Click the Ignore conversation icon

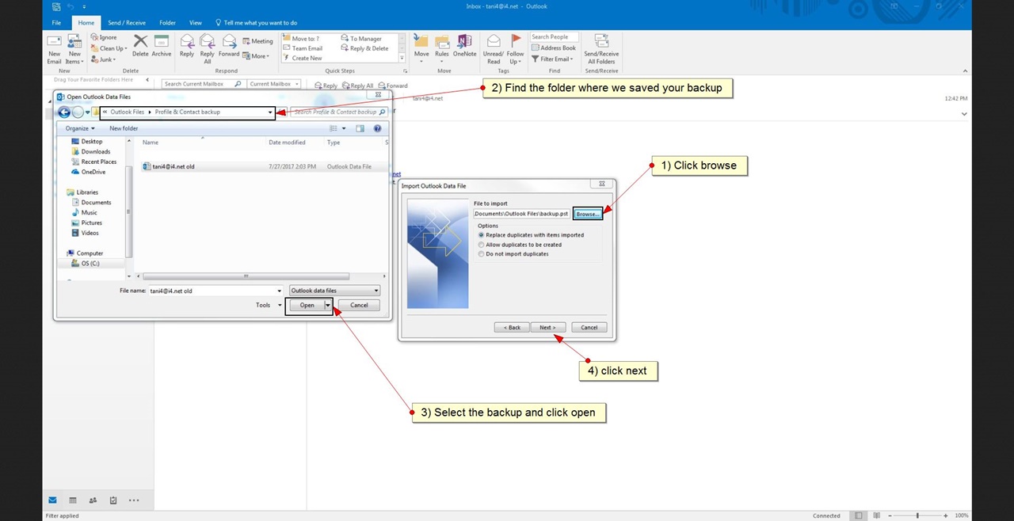coord(104,37)
